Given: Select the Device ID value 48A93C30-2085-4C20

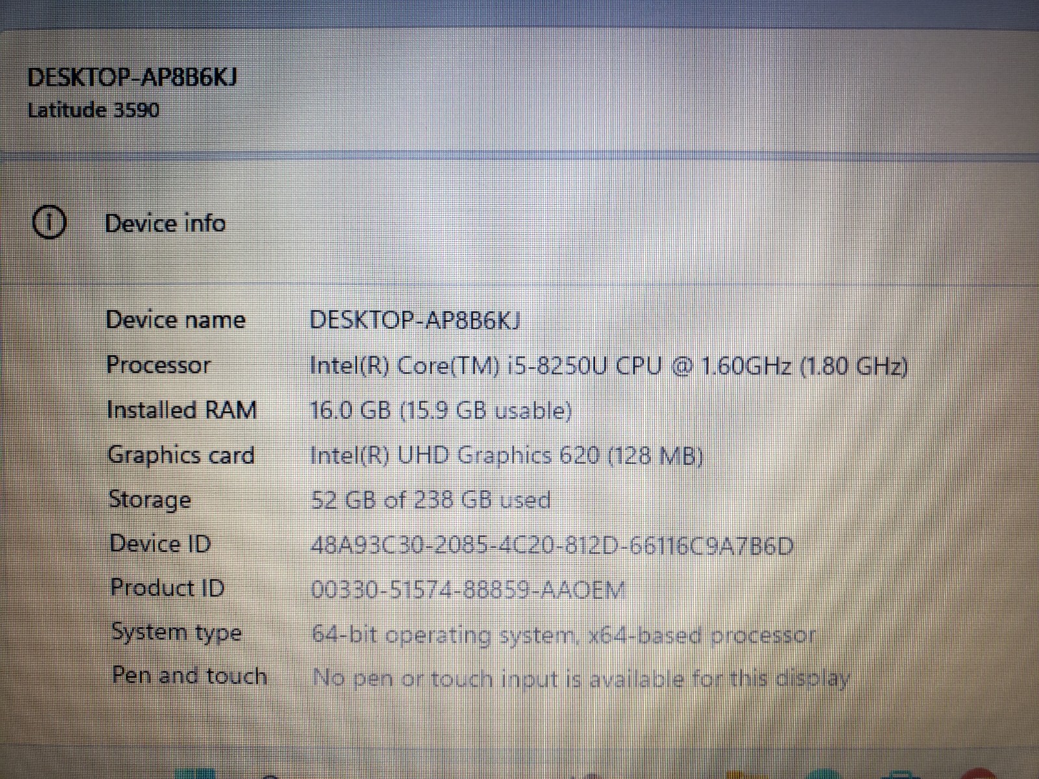Looking at the screenshot, I should click(552, 546).
